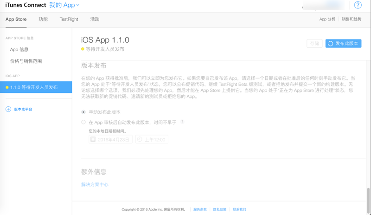Open the help question mark icon
Viewport: 371px width, 215px height.
tap(358, 5)
